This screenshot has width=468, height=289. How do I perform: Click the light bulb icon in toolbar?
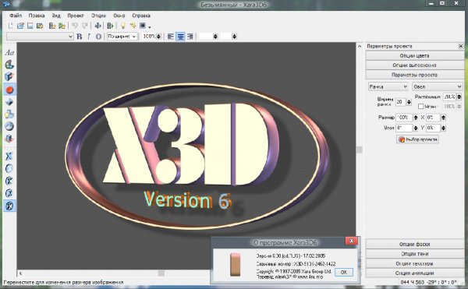point(122,26)
